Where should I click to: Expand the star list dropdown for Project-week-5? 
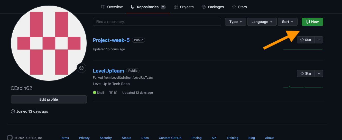click(319, 40)
